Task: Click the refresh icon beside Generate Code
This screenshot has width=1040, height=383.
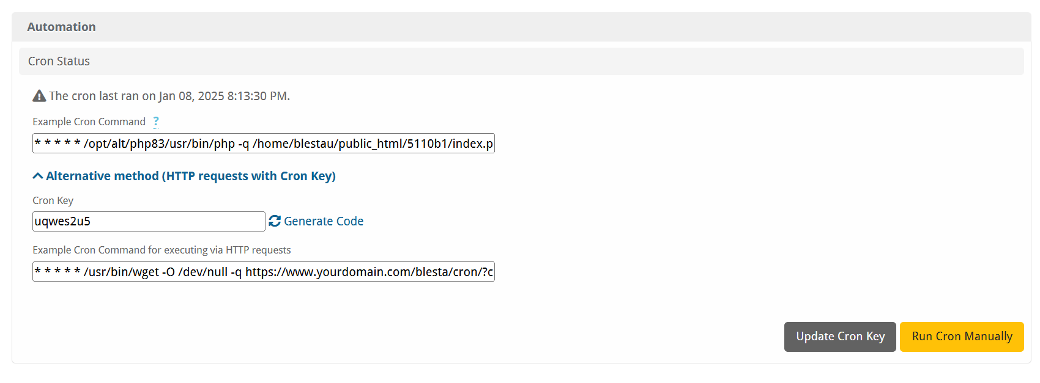Action: click(x=275, y=221)
